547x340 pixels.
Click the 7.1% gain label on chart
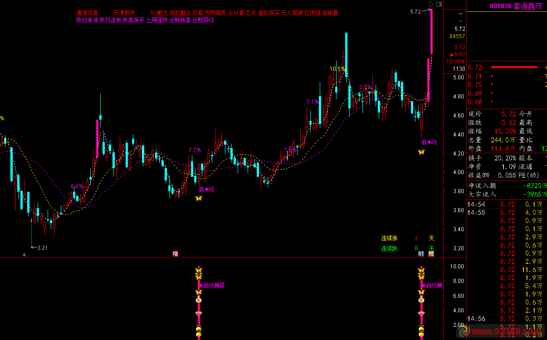click(313, 102)
